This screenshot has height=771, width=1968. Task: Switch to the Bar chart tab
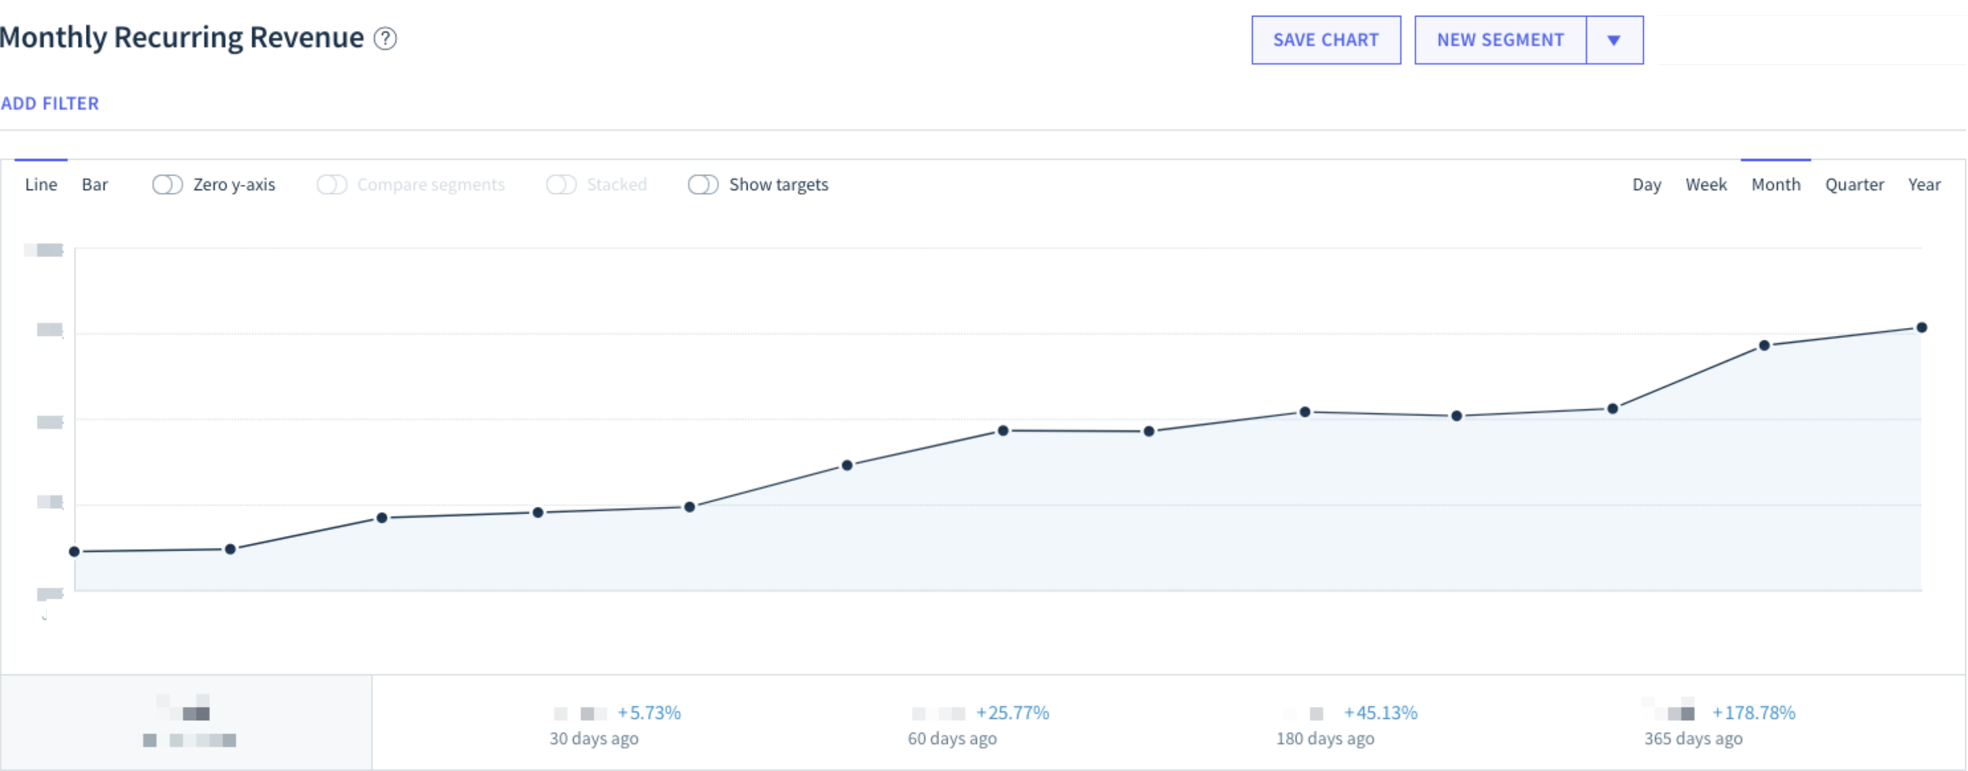click(94, 185)
